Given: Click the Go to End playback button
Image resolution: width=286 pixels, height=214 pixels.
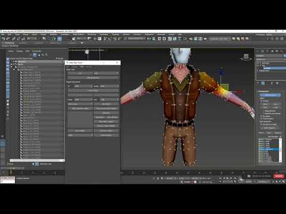Looking at the screenshot, I should point(235,178).
